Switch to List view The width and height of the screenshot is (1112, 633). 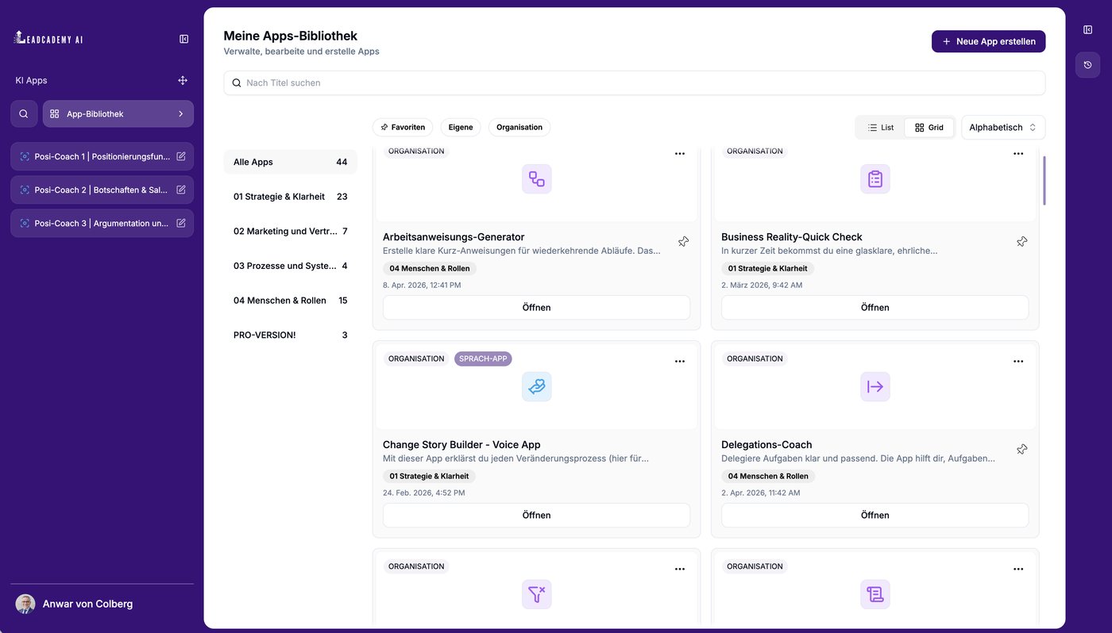pos(881,128)
